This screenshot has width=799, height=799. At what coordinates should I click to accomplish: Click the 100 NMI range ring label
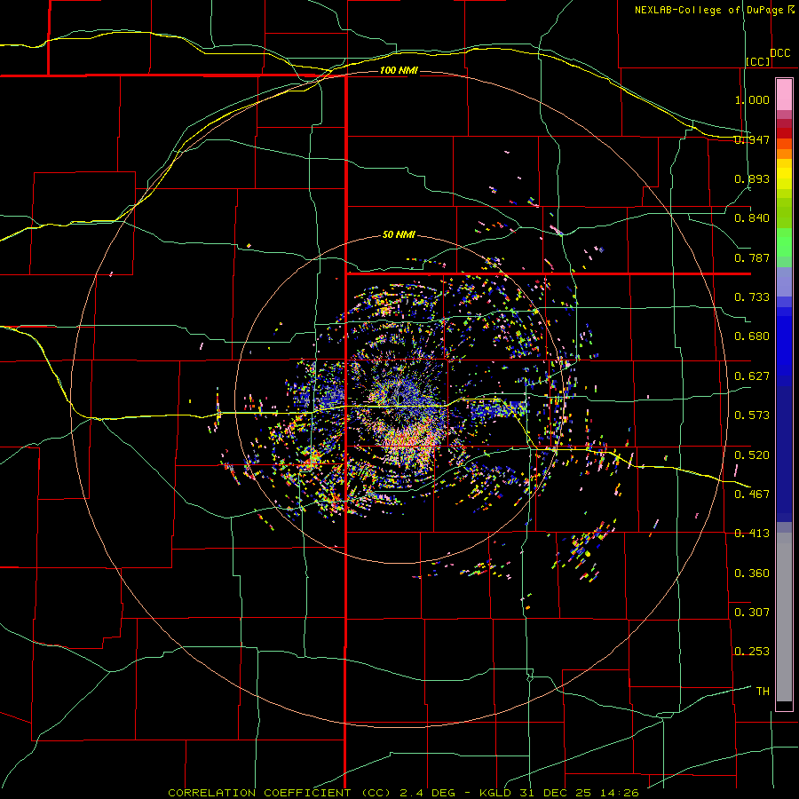point(399,70)
